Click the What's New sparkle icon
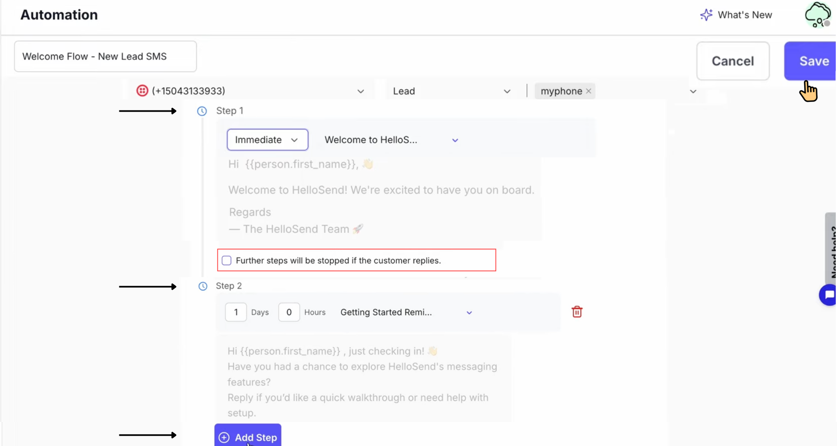 706,15
